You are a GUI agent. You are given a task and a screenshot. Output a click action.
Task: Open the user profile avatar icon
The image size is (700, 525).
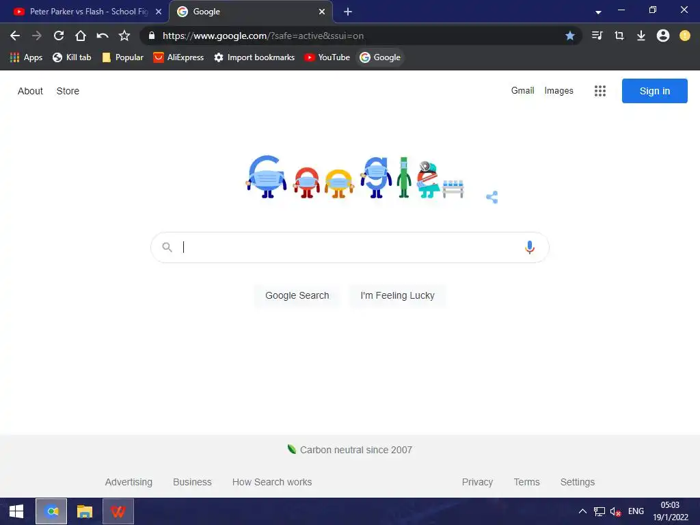[663, 36]
